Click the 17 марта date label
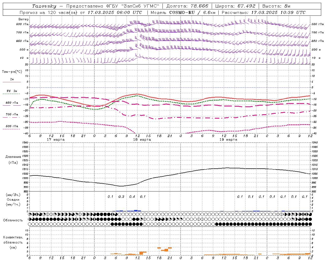The image size is (325, 260). [56, 140]
